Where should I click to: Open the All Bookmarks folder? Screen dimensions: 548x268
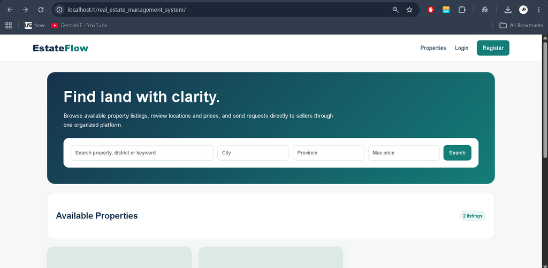[521, 25]
